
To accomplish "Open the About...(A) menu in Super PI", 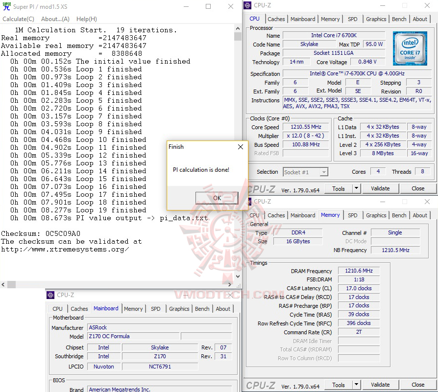I will click(x=55, y=19).
